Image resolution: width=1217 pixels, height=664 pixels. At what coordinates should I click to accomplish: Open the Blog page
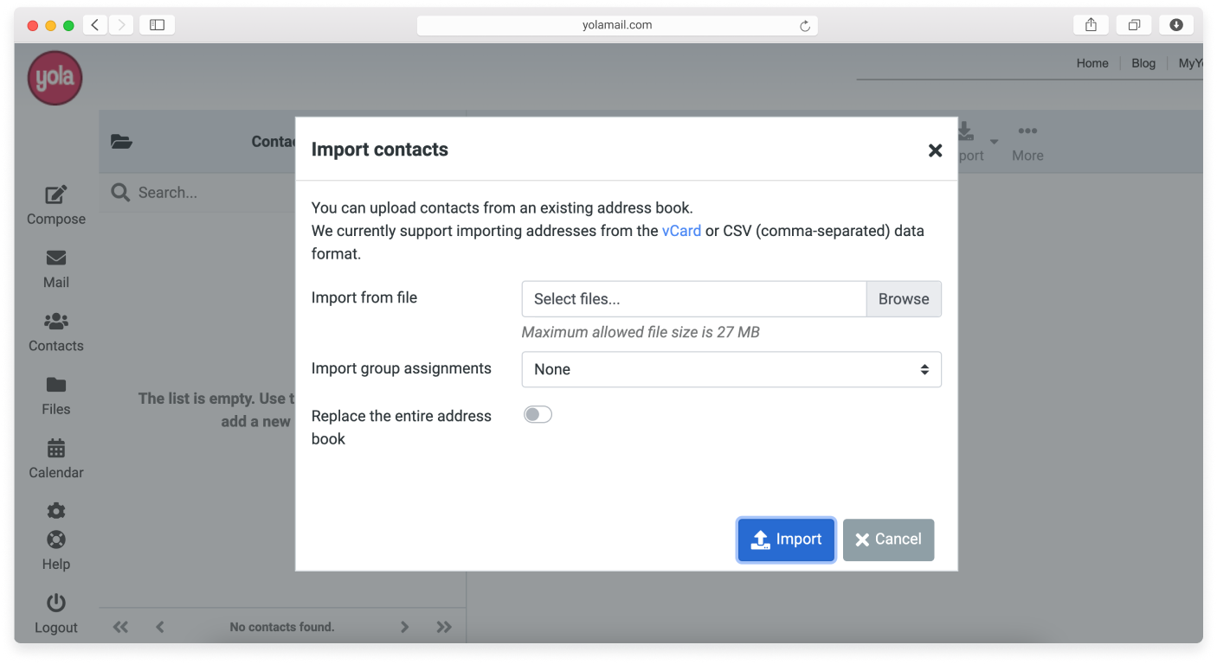(1143, 62)
